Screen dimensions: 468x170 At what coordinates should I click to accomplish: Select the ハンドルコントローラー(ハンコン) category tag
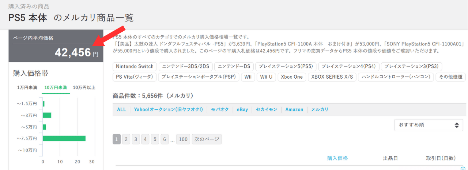(x=396, y=77)
